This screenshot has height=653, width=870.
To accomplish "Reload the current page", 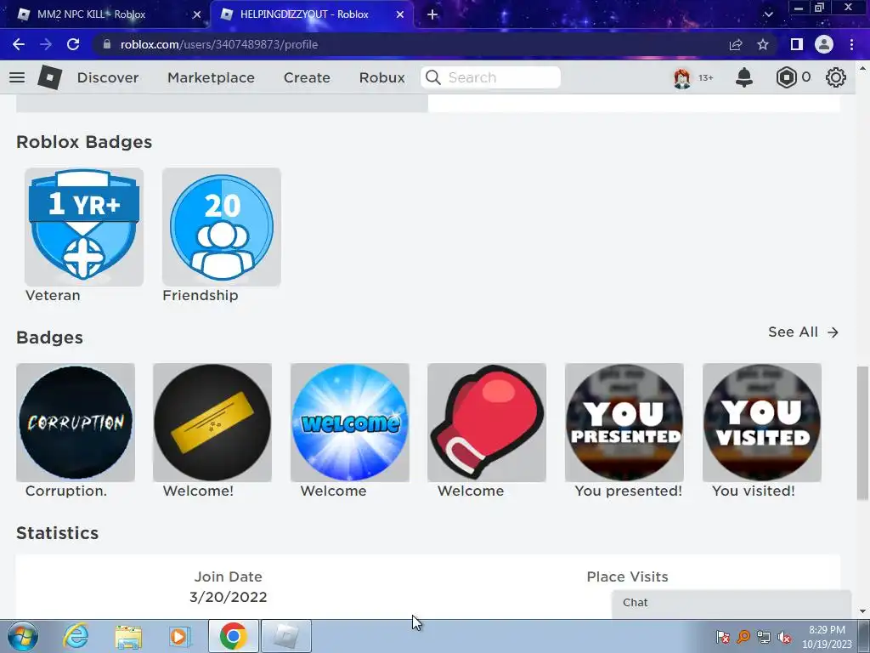I will click(x=73, y=44).
